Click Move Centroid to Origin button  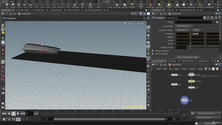pos(188,57)
